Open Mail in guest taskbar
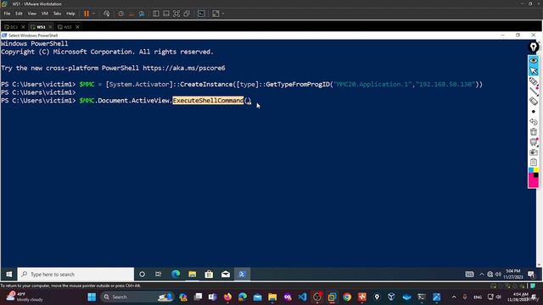543x305 pixels. coord(226,274)
